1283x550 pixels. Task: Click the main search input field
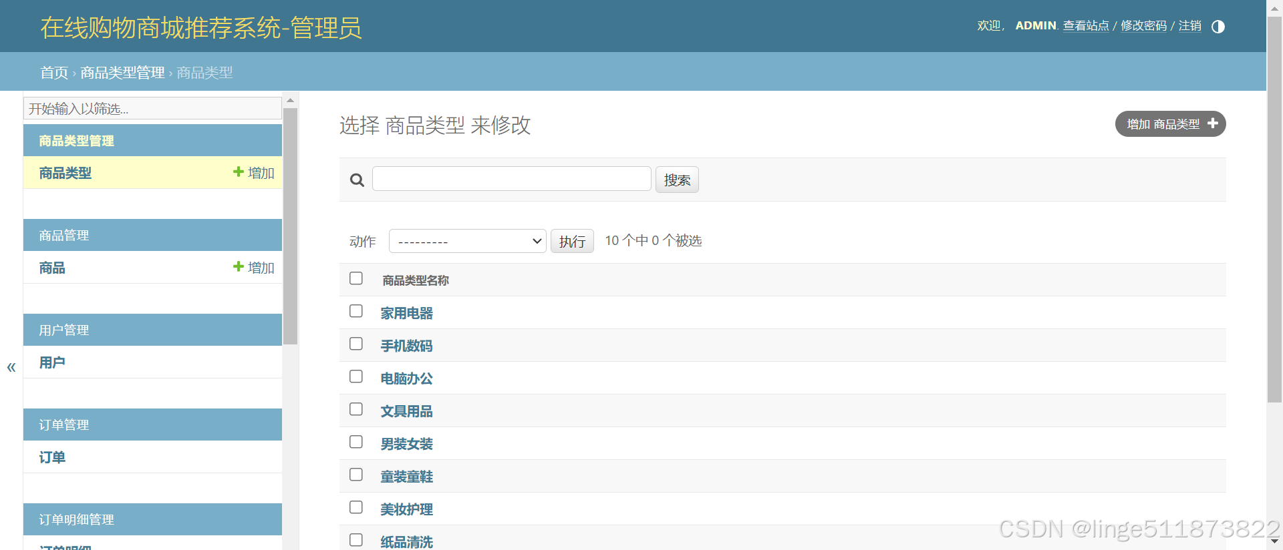click(x=512, y=179)
